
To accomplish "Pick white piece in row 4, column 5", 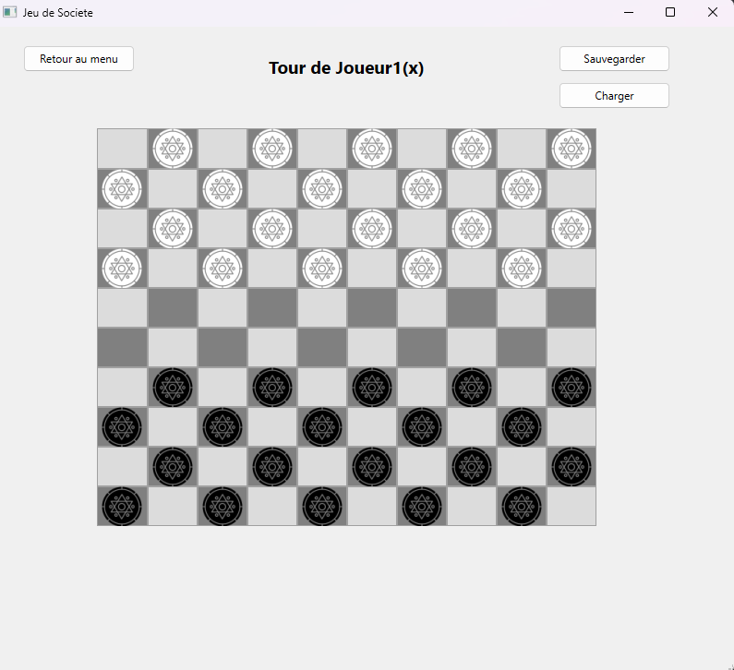I will 322,269.
